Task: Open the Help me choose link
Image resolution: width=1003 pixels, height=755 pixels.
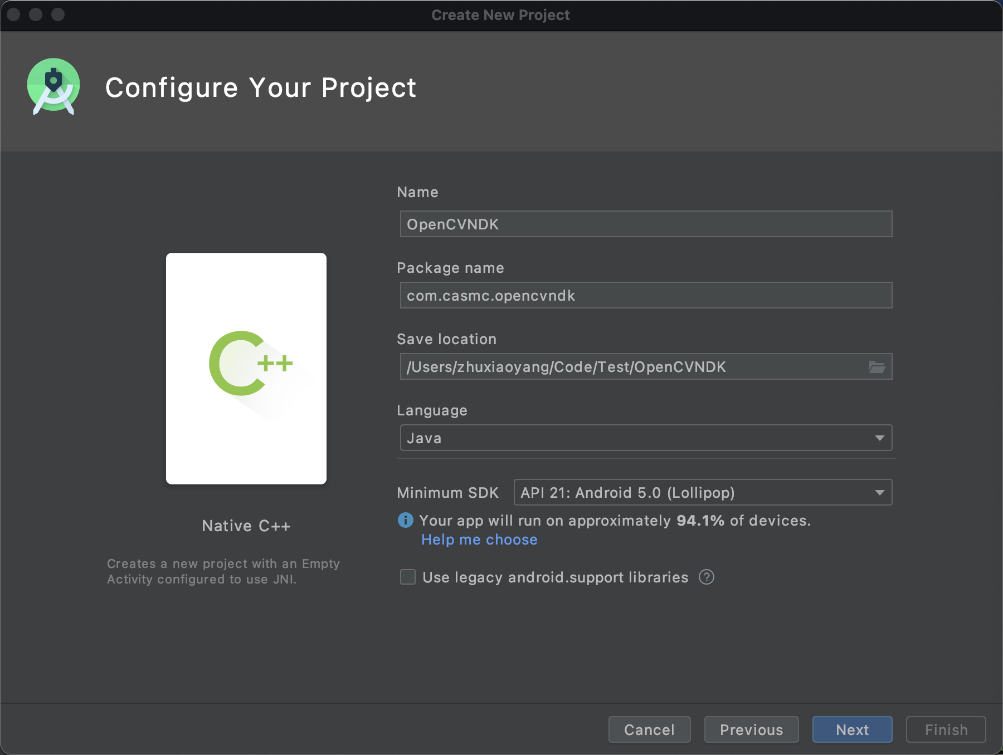Action: tap(479, 540)
